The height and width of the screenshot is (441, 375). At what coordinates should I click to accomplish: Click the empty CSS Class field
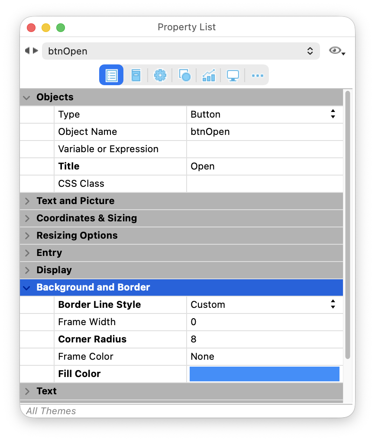[x=265, y=184]
